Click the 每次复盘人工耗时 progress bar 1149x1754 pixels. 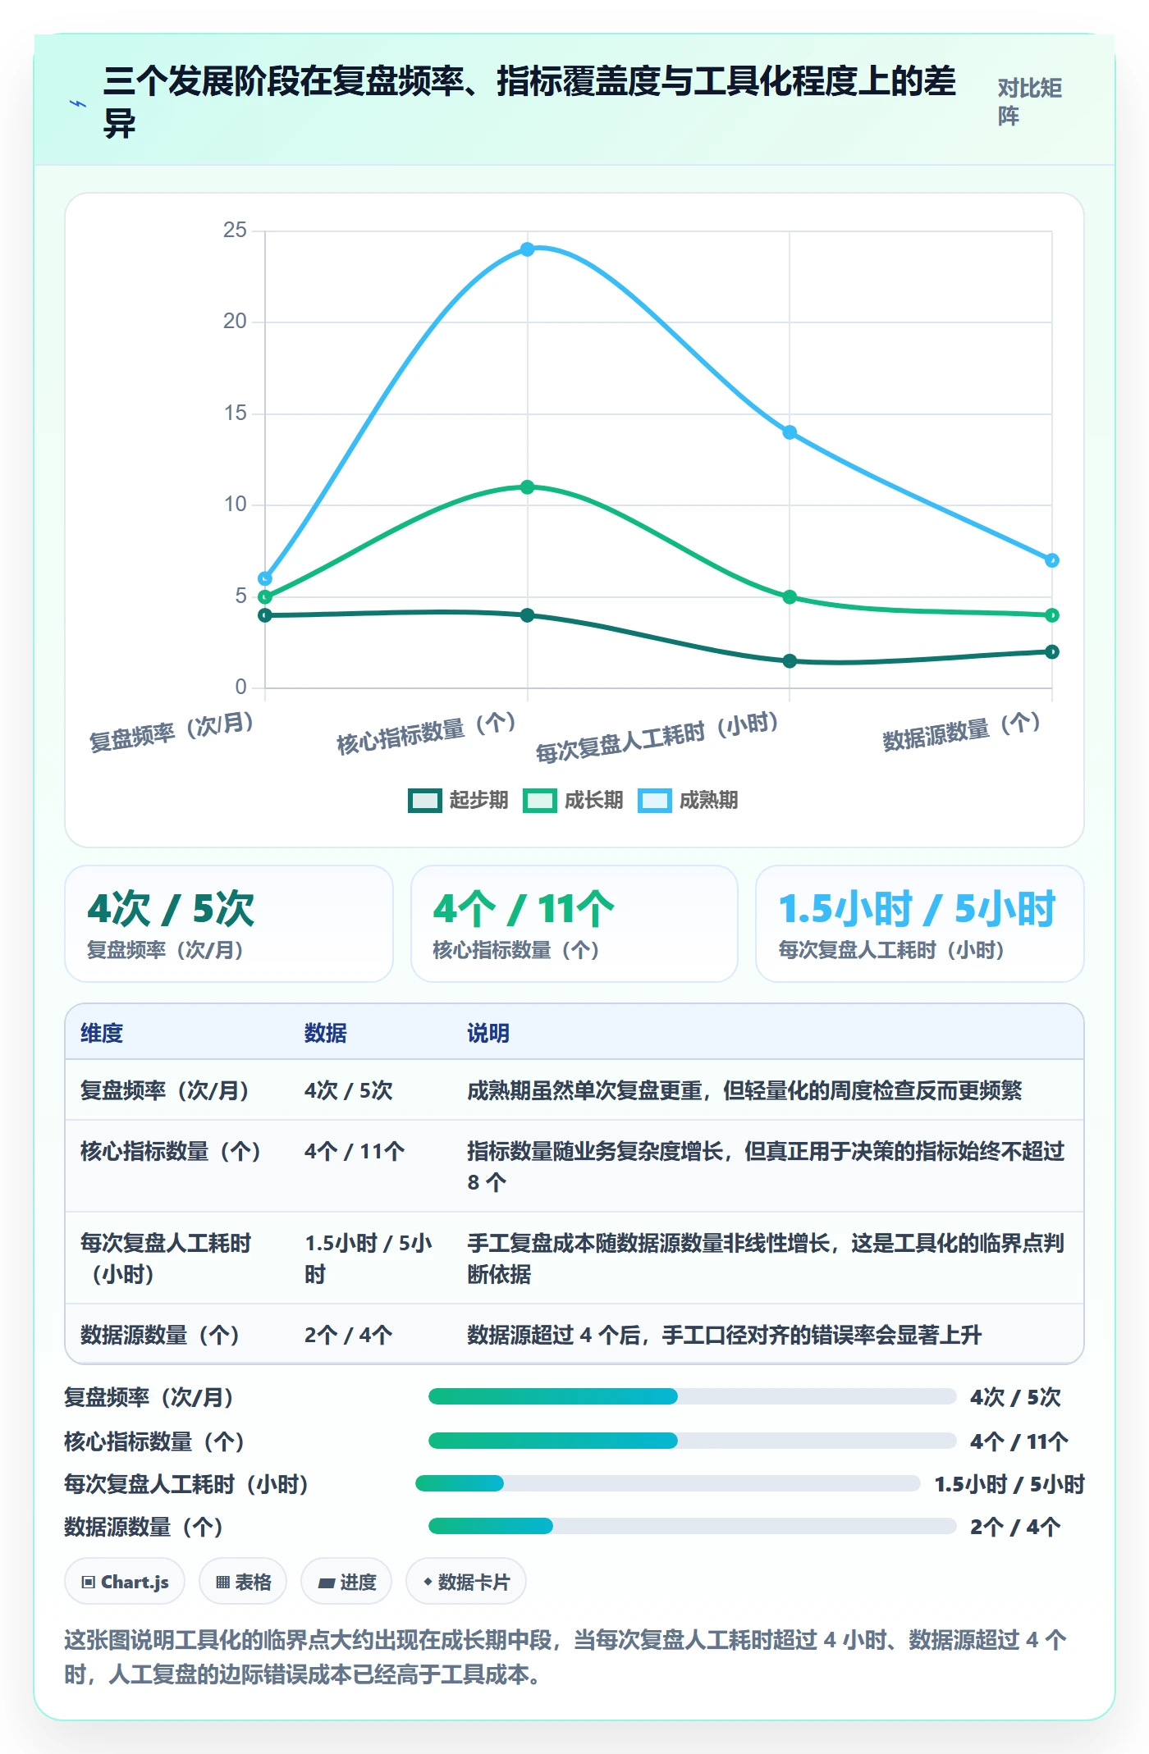(x=668, y=1483)
